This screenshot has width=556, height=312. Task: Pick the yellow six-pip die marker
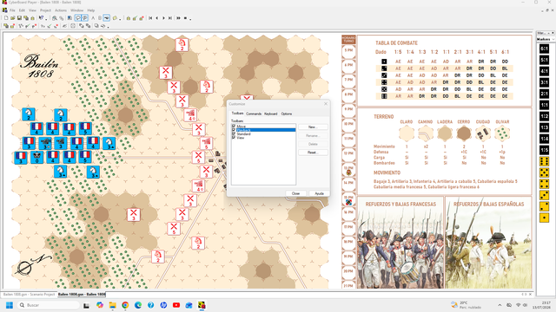tap(544, 162)
